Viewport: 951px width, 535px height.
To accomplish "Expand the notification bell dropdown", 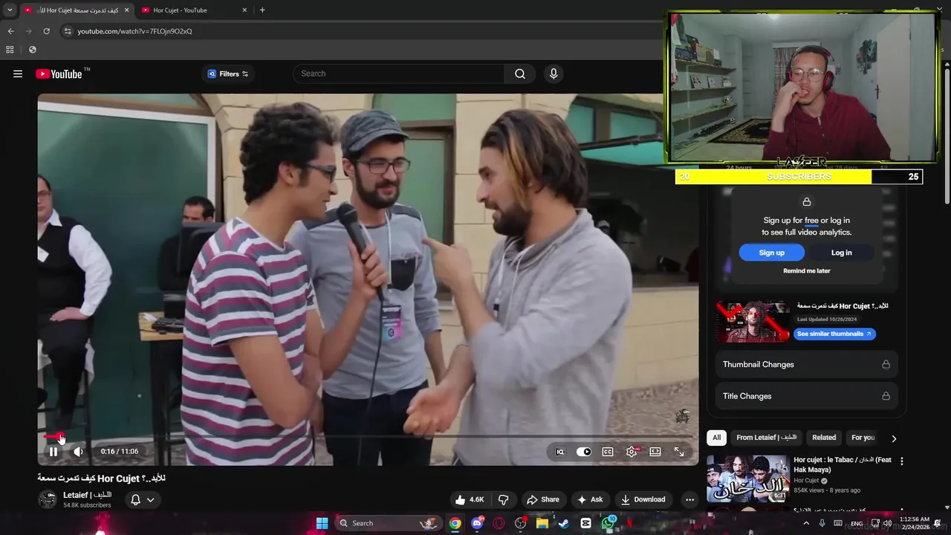I will click(x=143, y=499).
